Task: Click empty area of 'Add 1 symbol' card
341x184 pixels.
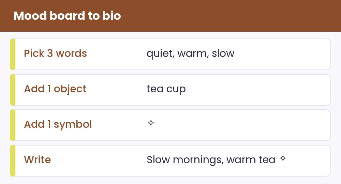Action: point(239,125)
